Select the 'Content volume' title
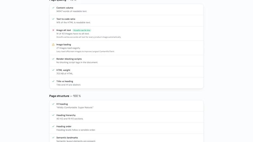253x142 pixels. pos(65,8)
